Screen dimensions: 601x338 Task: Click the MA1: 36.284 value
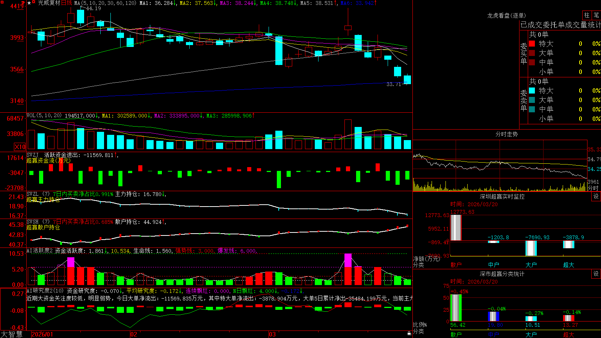coord(156,3)
